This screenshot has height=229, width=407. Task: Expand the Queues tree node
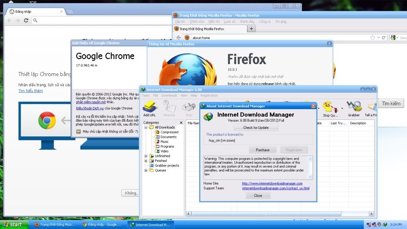click(x=146, y=170)
